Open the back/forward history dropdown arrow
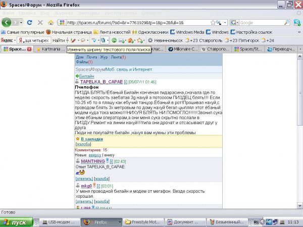Viewport: 303px width, 227px height. click(21, 23)
